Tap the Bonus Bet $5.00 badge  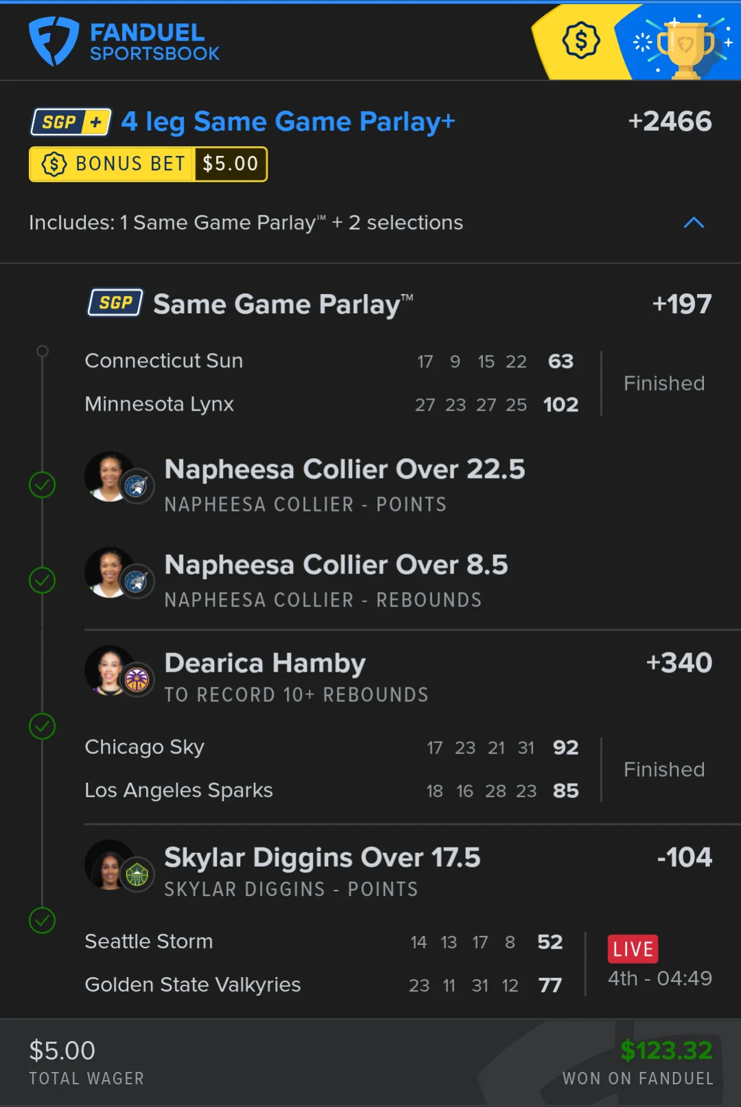[148, 164]
